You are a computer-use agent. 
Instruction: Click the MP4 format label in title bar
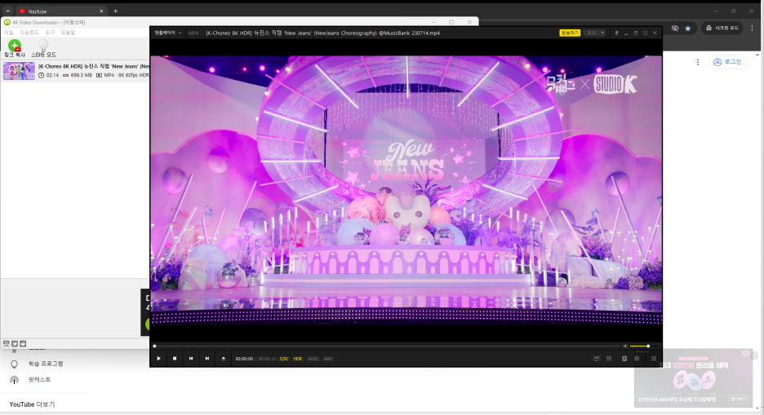click(193, 33)
